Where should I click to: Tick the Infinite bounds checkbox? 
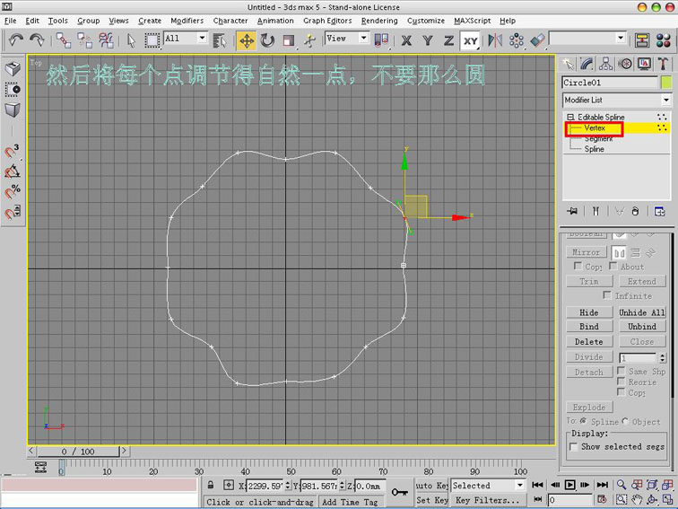pos(607,295)
